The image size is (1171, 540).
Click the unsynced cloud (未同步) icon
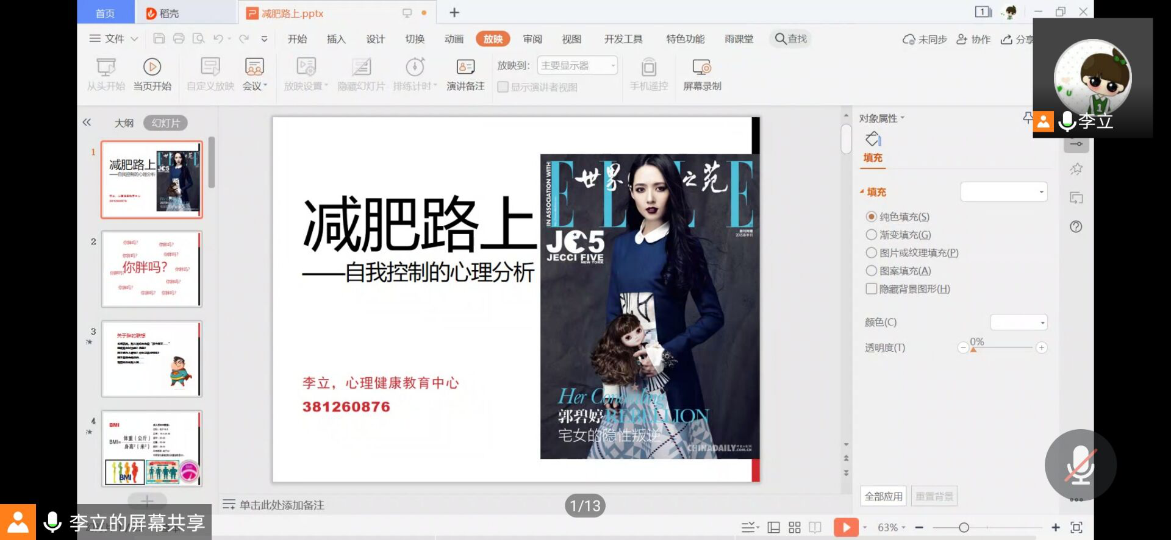click(x=909, y=39)
